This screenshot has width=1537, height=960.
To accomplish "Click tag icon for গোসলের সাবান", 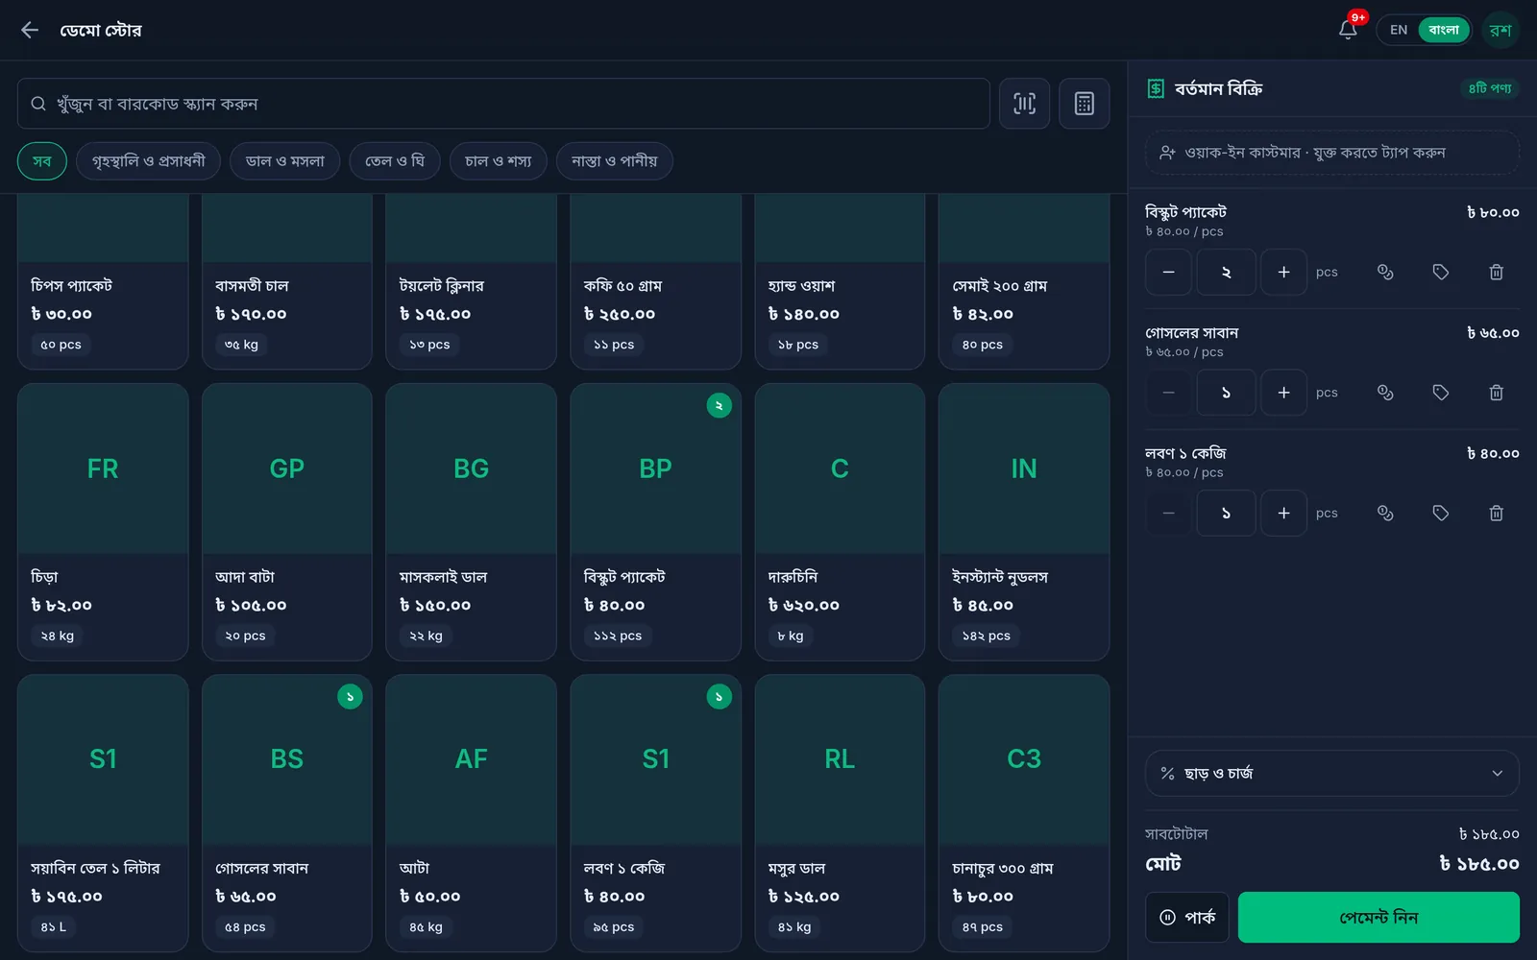I will click(1441, 393).
